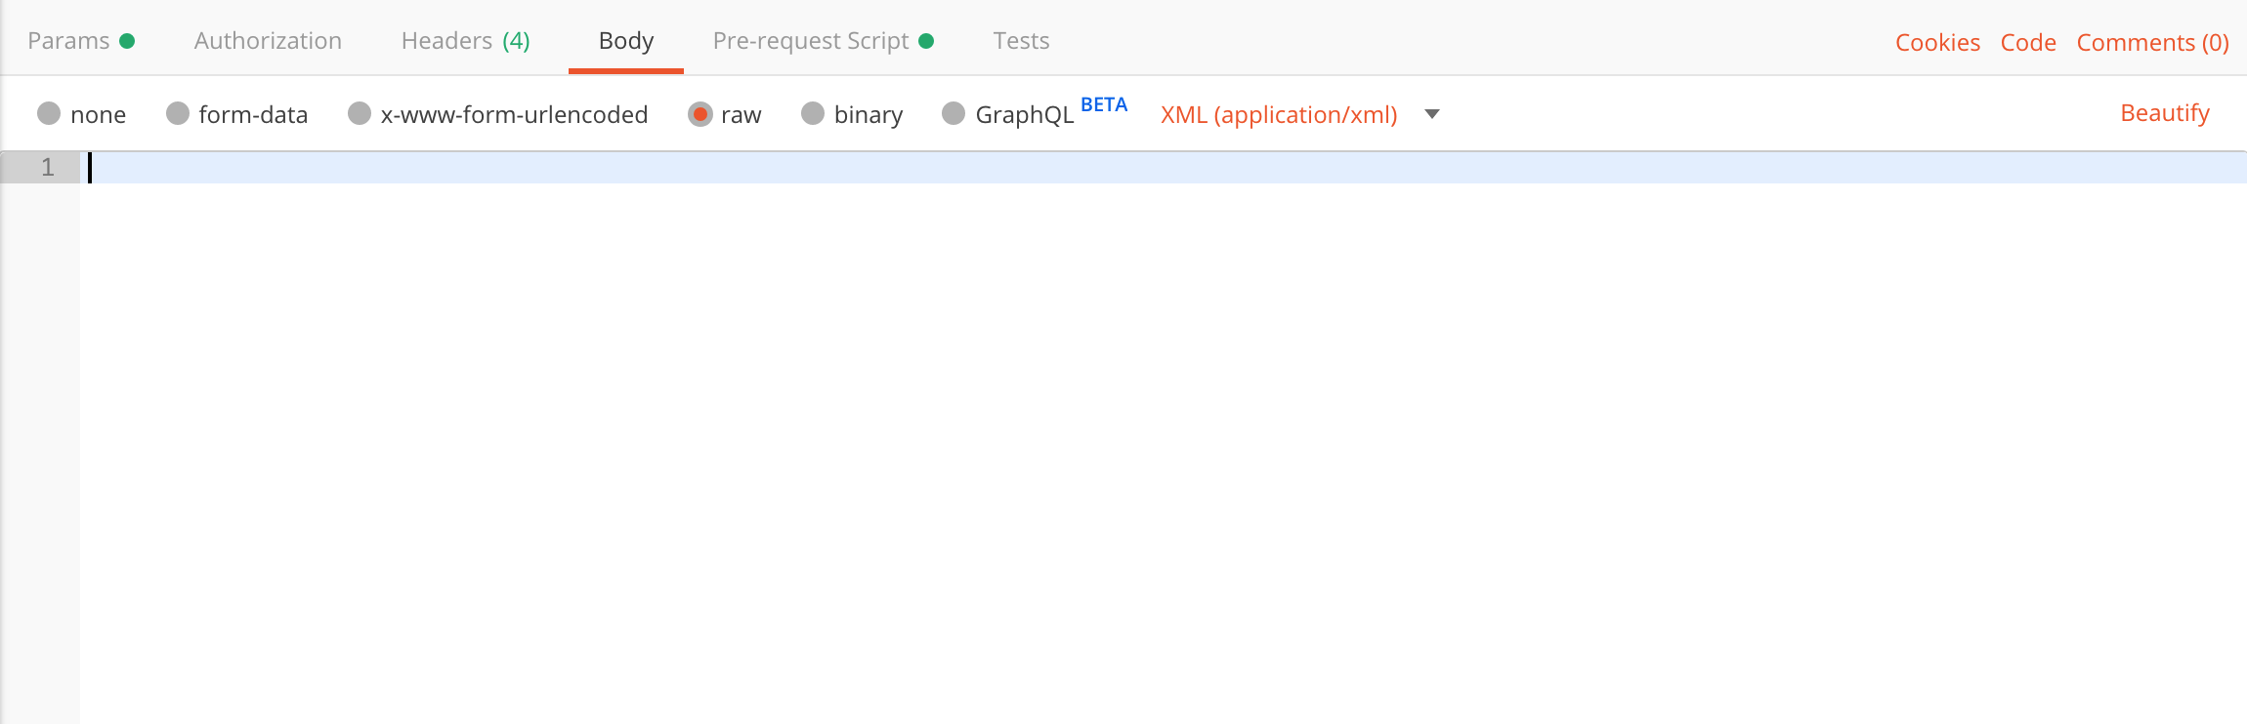Open the Cookies manager

pyautogui.click(x=1937, y=42)
